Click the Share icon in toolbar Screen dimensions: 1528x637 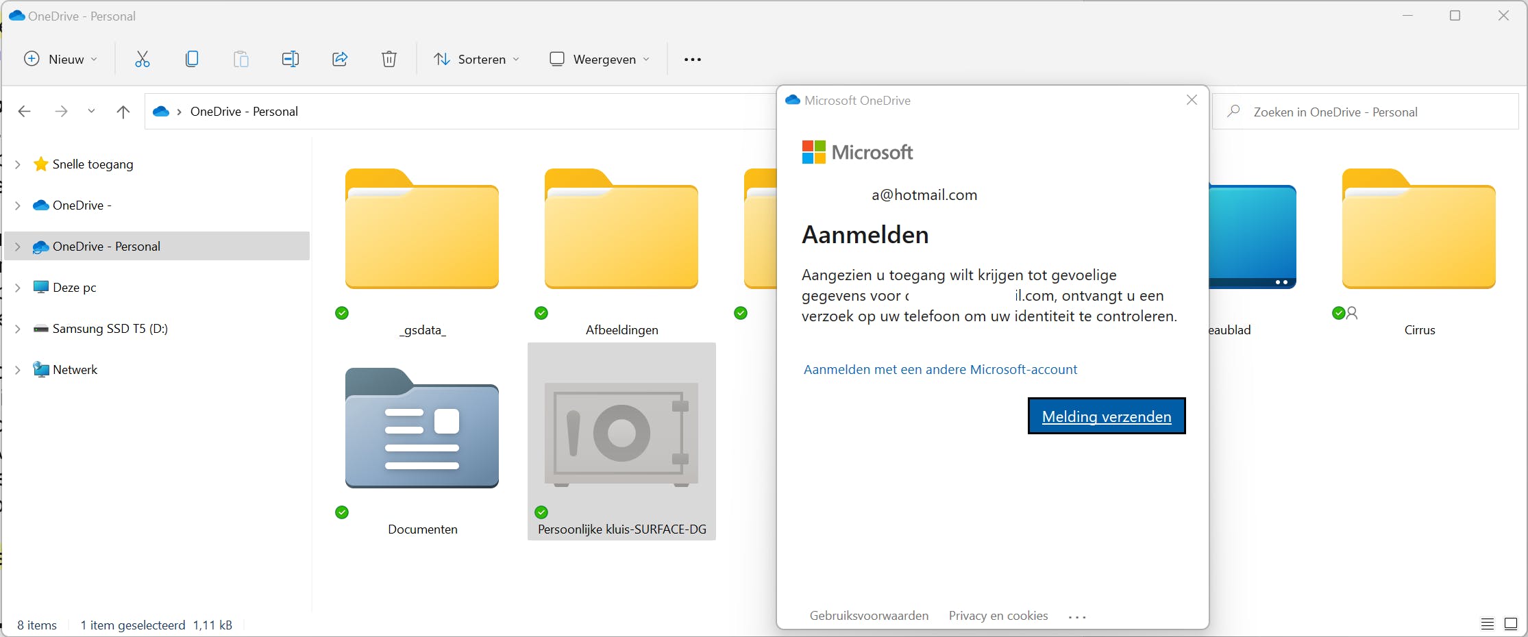[340, 60]
